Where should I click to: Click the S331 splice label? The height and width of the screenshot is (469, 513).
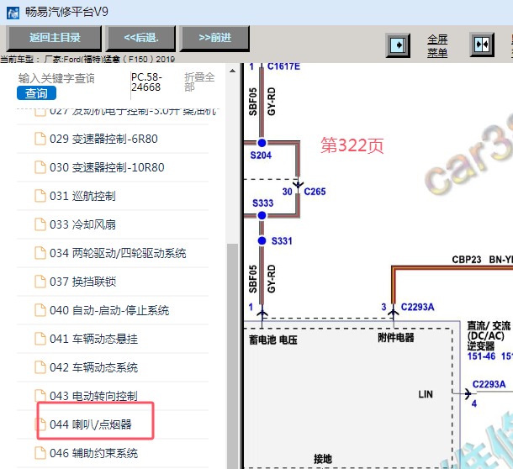pyautogui.click(x=282, y=241)
